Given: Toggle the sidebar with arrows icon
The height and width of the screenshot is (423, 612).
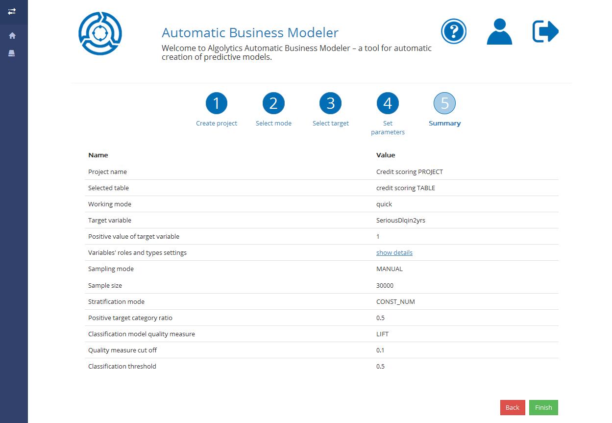Looking at the screenshot, I should pos(12,11).
